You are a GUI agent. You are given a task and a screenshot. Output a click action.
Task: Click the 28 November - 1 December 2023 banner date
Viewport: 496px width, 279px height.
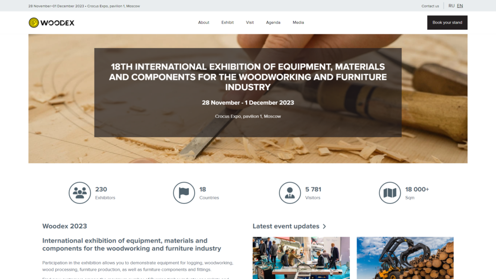(x=248, y=103)
